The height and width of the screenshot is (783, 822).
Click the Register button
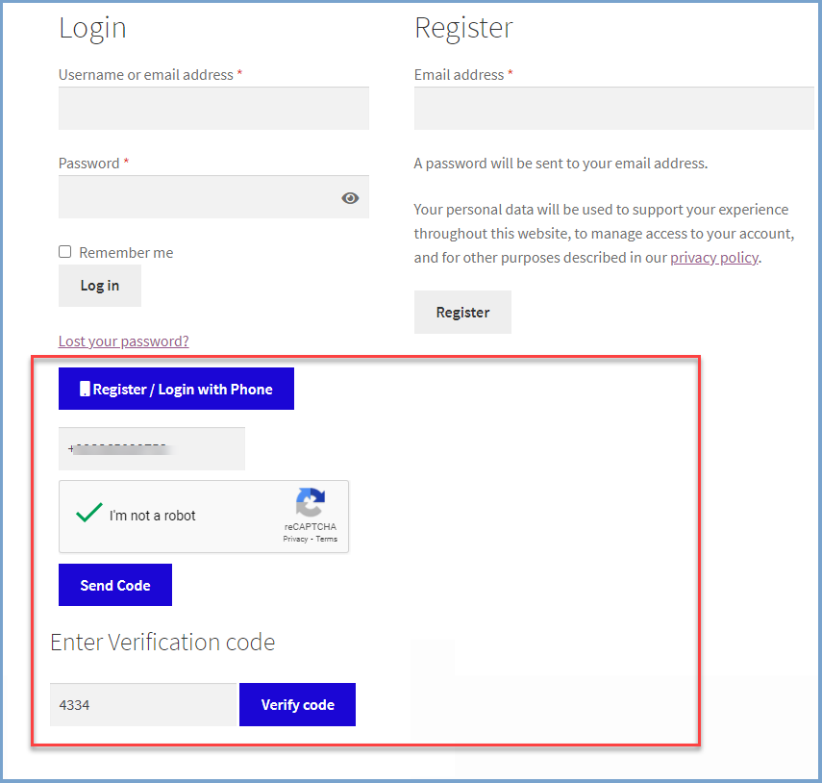pos(462,312)
